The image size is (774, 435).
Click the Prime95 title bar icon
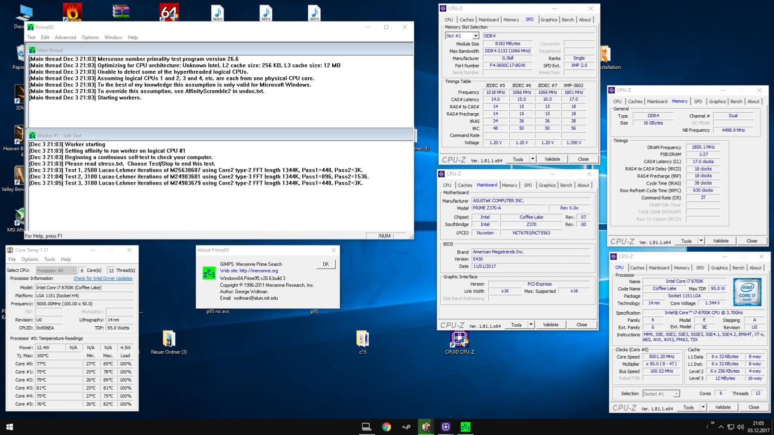pyautogui.click(x=30, y=27)
